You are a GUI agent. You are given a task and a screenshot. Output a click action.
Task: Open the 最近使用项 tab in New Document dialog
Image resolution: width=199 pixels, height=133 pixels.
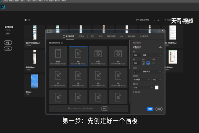point(69,36)
